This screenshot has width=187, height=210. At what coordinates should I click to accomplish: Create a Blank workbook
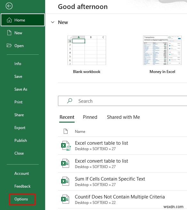pos(87,55)
